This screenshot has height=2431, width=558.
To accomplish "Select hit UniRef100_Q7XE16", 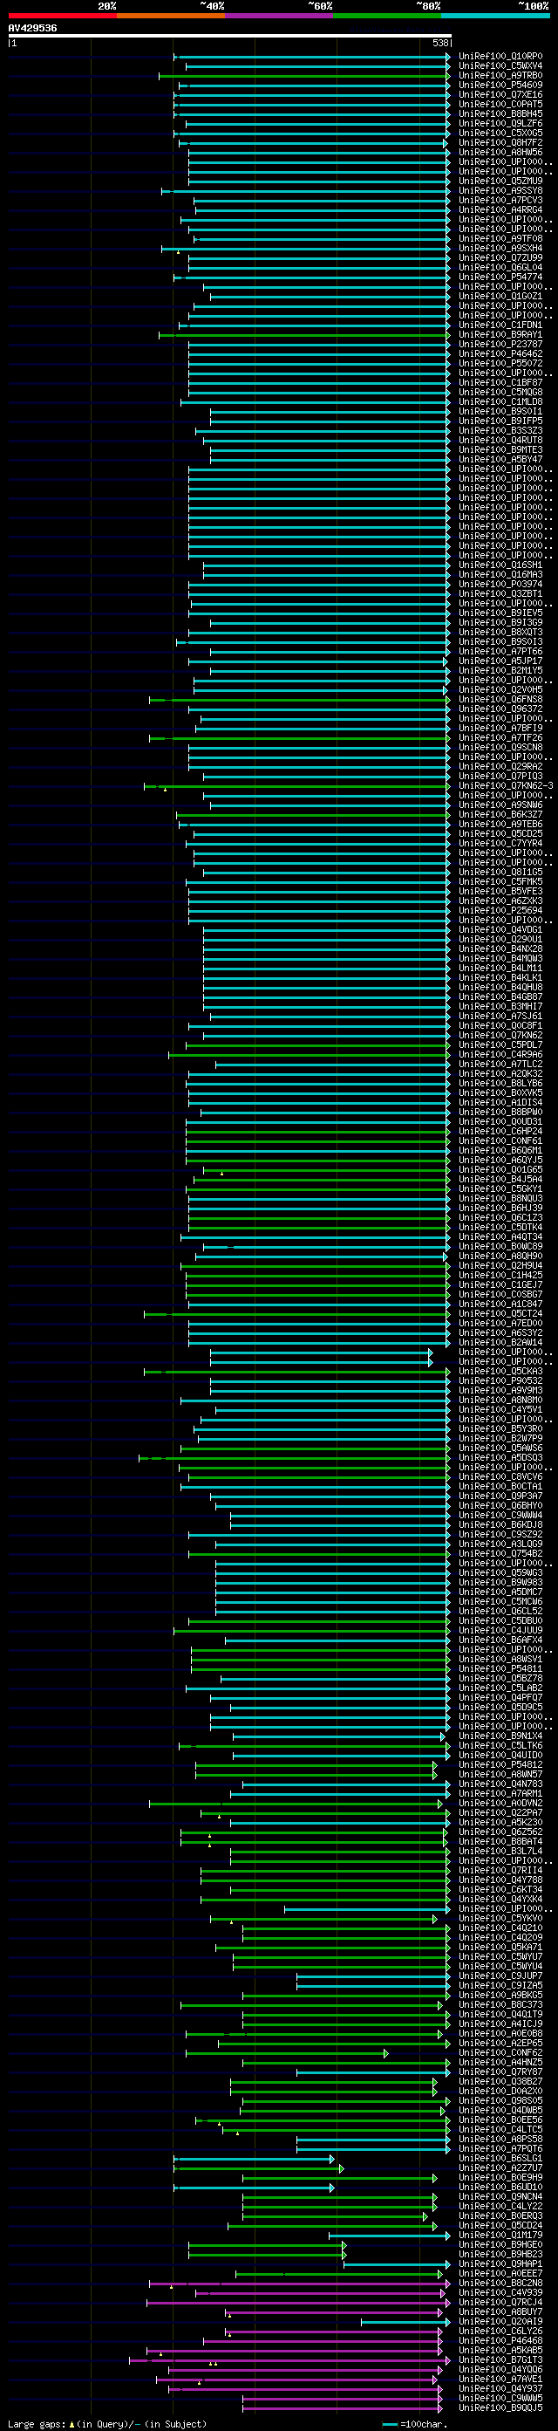I will pos(500,94).
